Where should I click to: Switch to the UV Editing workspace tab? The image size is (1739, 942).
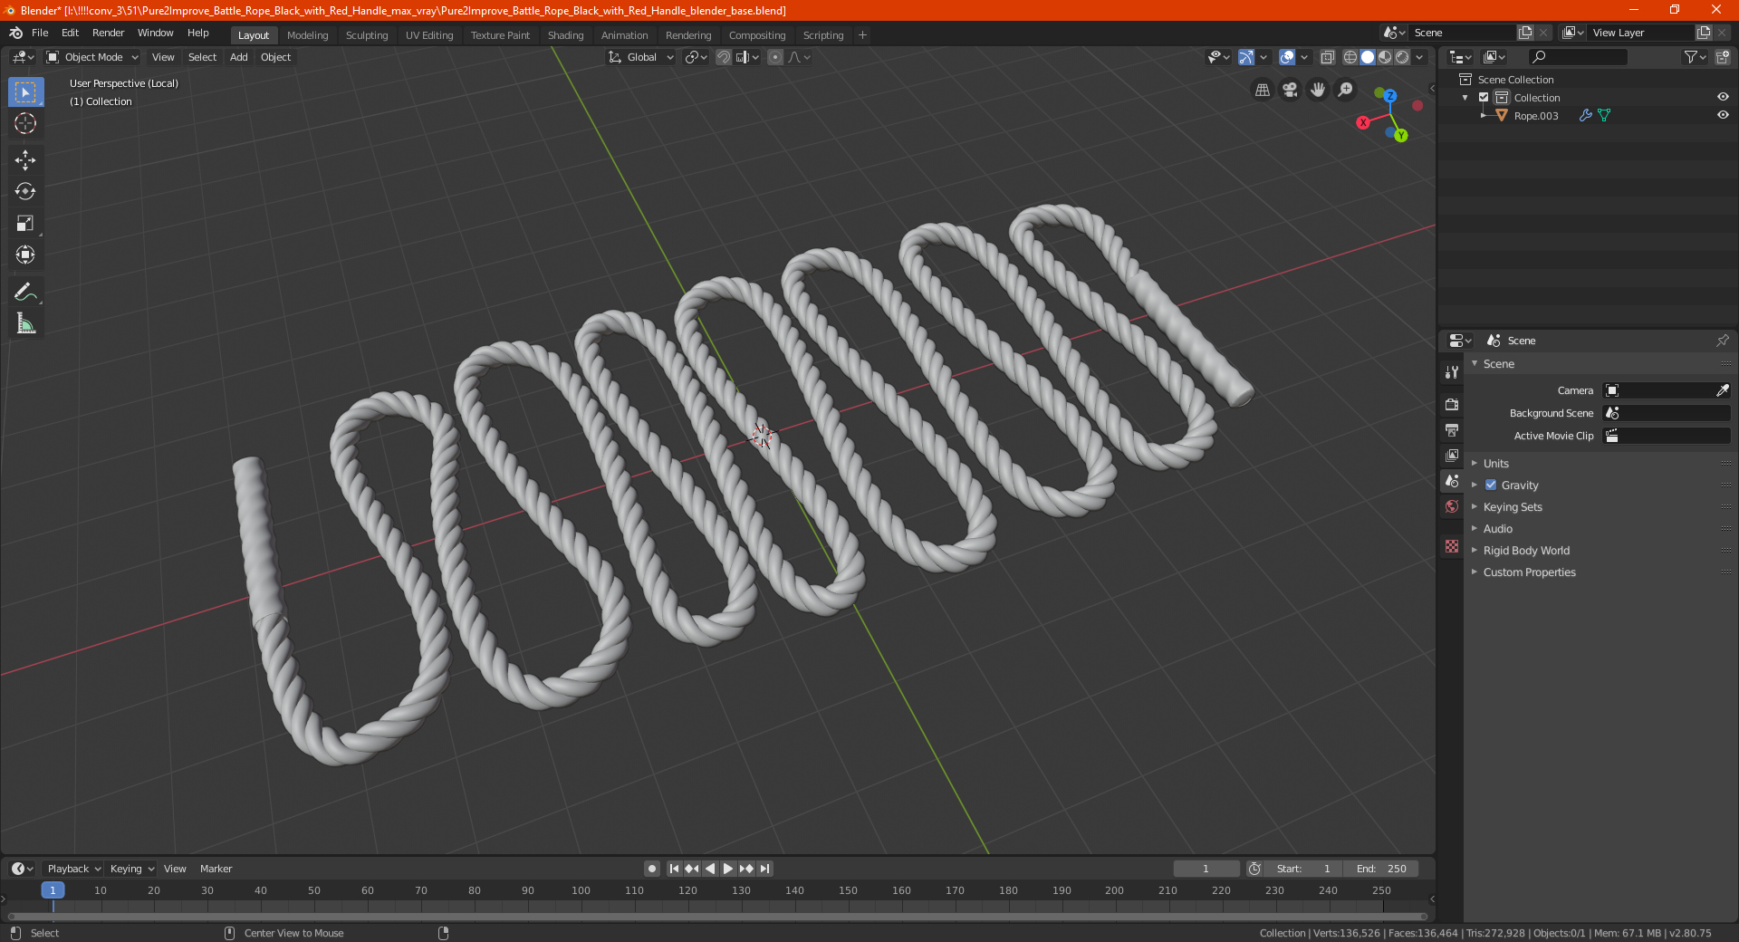pos(429,35)
